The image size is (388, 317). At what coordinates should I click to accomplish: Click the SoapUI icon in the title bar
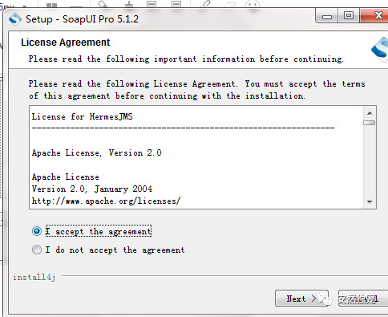click(x=15, y=19)
